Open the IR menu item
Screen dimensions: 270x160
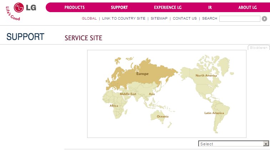(x=210, y=7)
